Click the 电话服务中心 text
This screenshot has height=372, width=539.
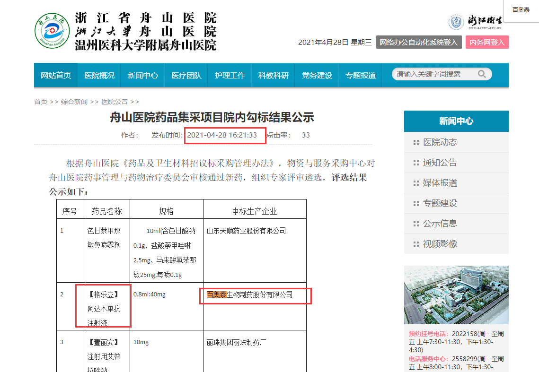point(428,359)
